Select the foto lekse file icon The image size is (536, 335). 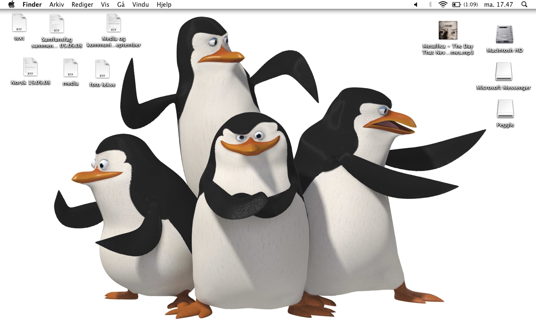102,69
